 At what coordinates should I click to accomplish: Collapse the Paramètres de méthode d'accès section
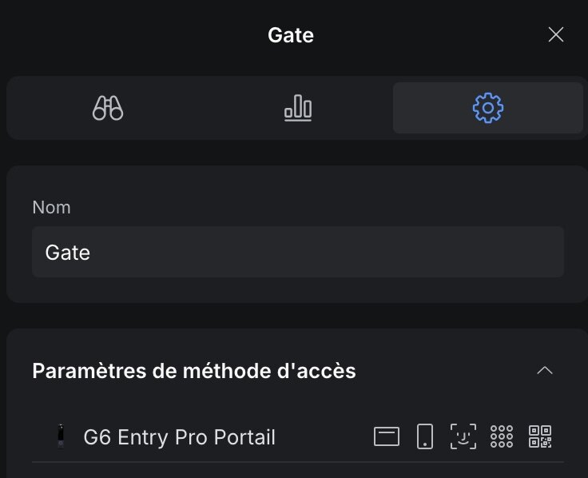(x=545, y=370)
